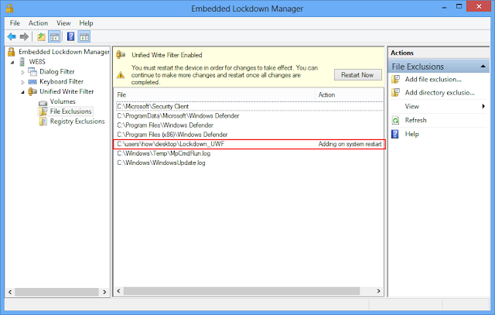Click Help in the Actions pane
495x315 pixels.
(x=412, y=134)
